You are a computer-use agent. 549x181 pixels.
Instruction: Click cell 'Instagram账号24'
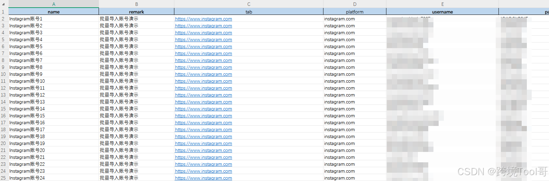(54, 178)
